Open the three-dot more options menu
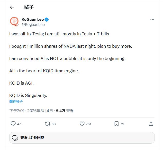The image size is (163, 150). [x=152, y=20]
